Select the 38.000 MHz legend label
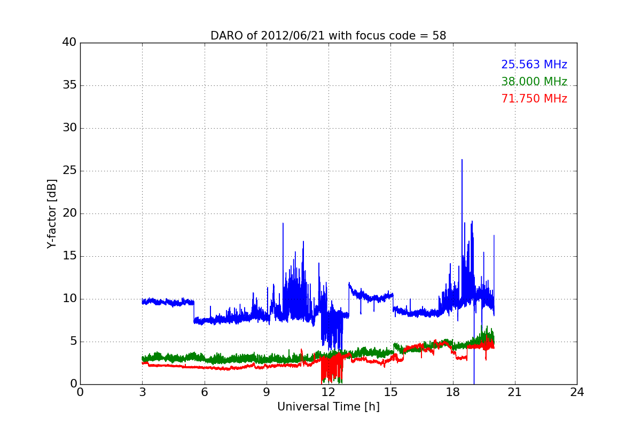Image resolution: width=641 pixels, height=427 pixels. [534, 82]
